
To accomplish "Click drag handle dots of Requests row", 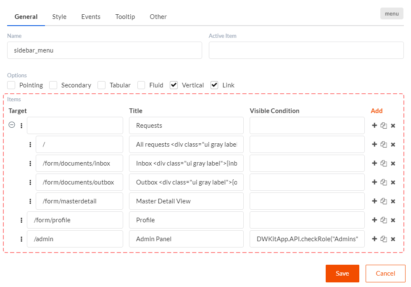I will coord(21,126).
